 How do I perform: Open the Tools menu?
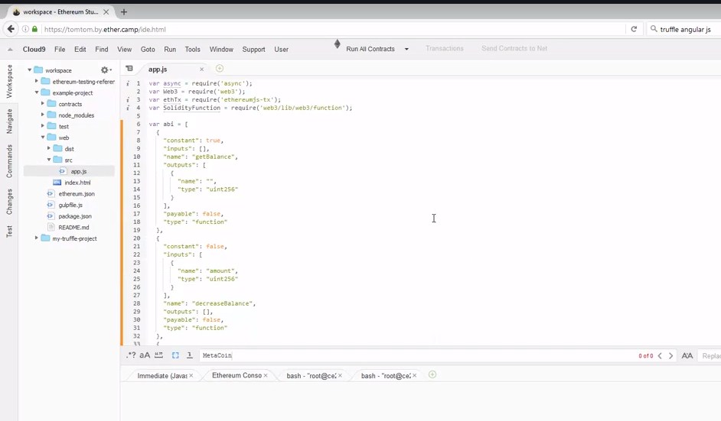pos(192,49)
